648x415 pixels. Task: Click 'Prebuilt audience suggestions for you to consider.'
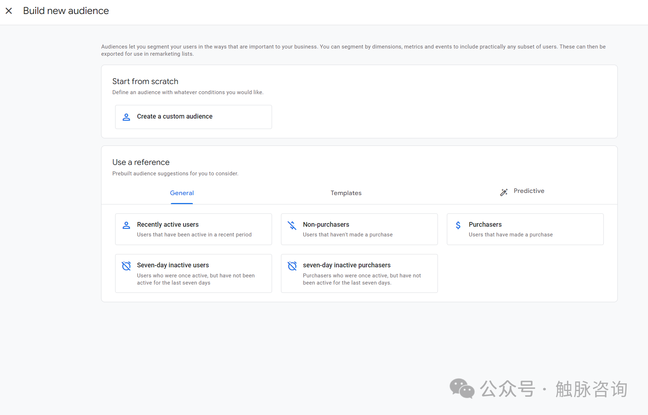(175, 174)
